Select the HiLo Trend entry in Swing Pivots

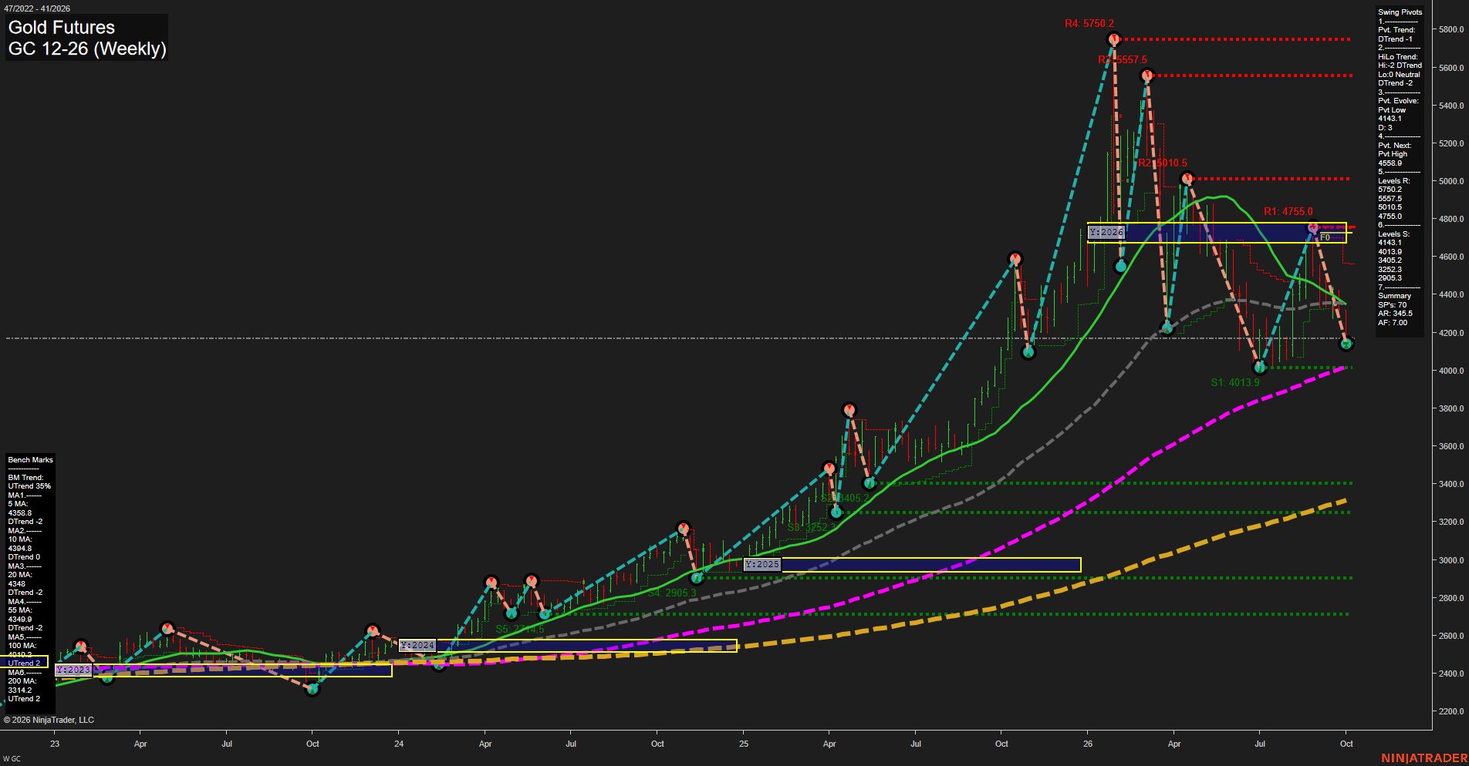point(1398,57)
